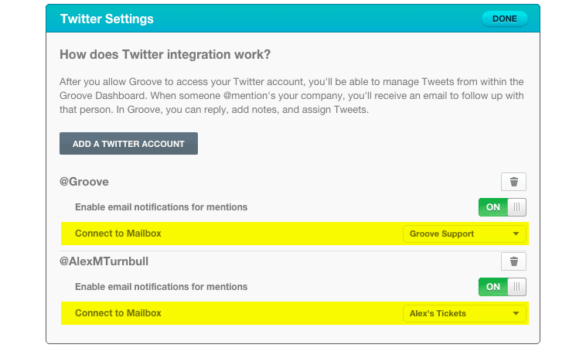Open the Groove Support mailbox dropdown
Screen dimensions: 586x348
pos(464,234)
